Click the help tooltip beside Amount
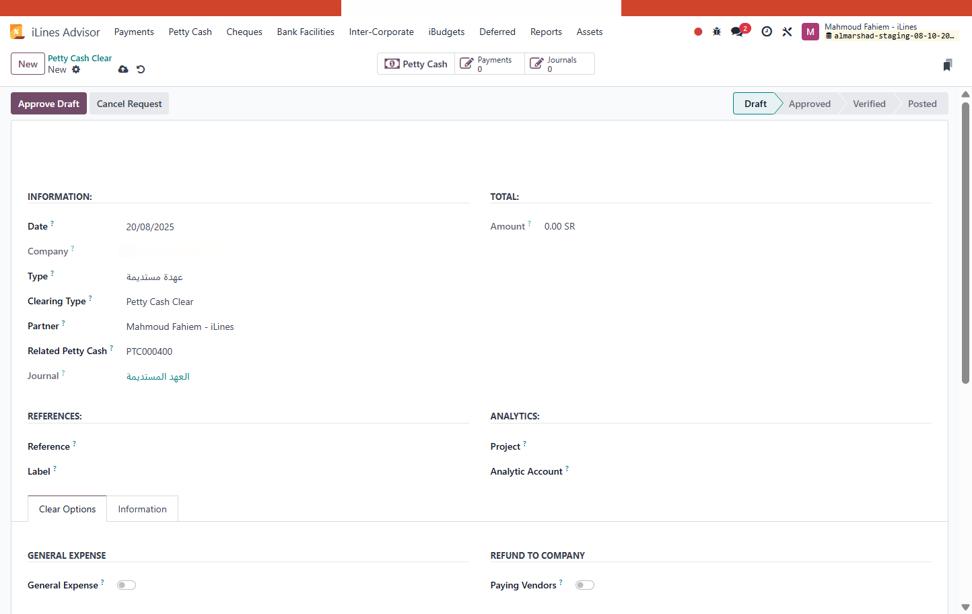 coord(529,223)
